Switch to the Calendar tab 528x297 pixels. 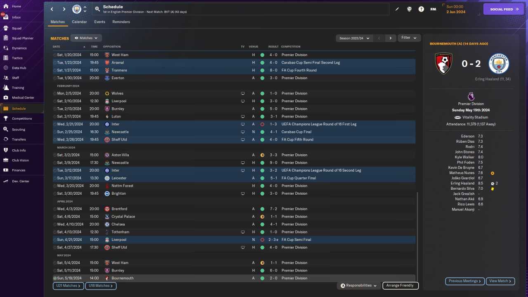pyautogui.click(x=79, y=22)
